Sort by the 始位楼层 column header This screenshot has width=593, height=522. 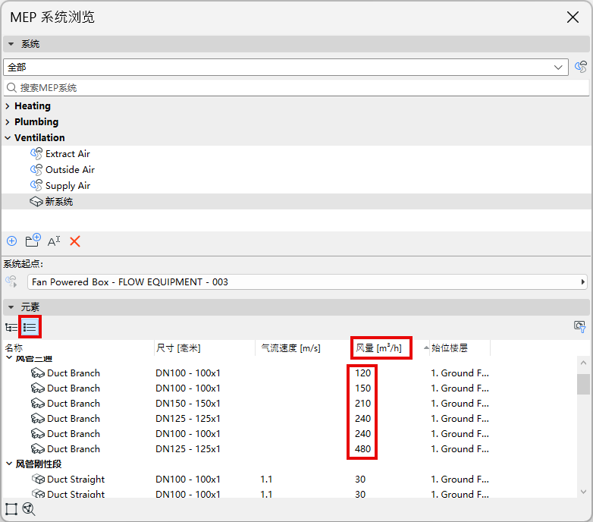pyautogui.click(x=460, y=348)
